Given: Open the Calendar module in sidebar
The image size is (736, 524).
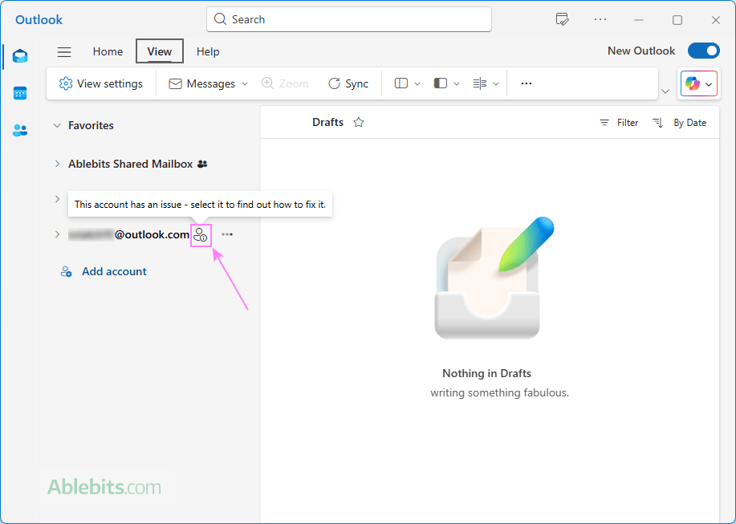Looking at the screenshot, I should pyautogui.click(x=20, y=93).
